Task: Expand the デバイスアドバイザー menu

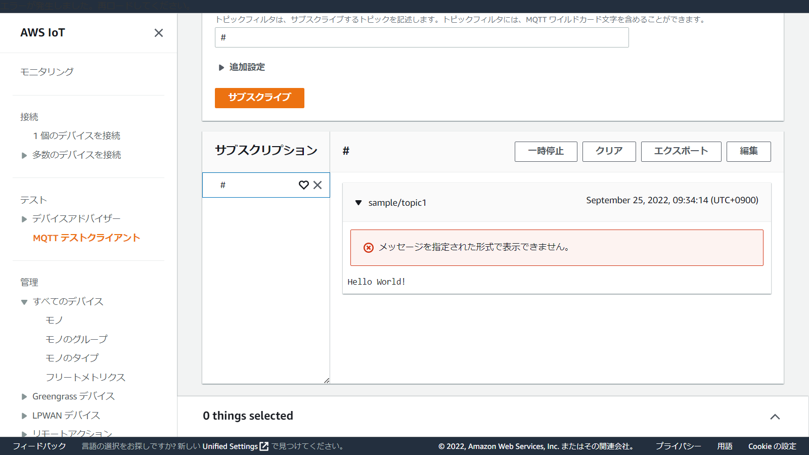Action: pyautogui.click(x=24, y=219)
